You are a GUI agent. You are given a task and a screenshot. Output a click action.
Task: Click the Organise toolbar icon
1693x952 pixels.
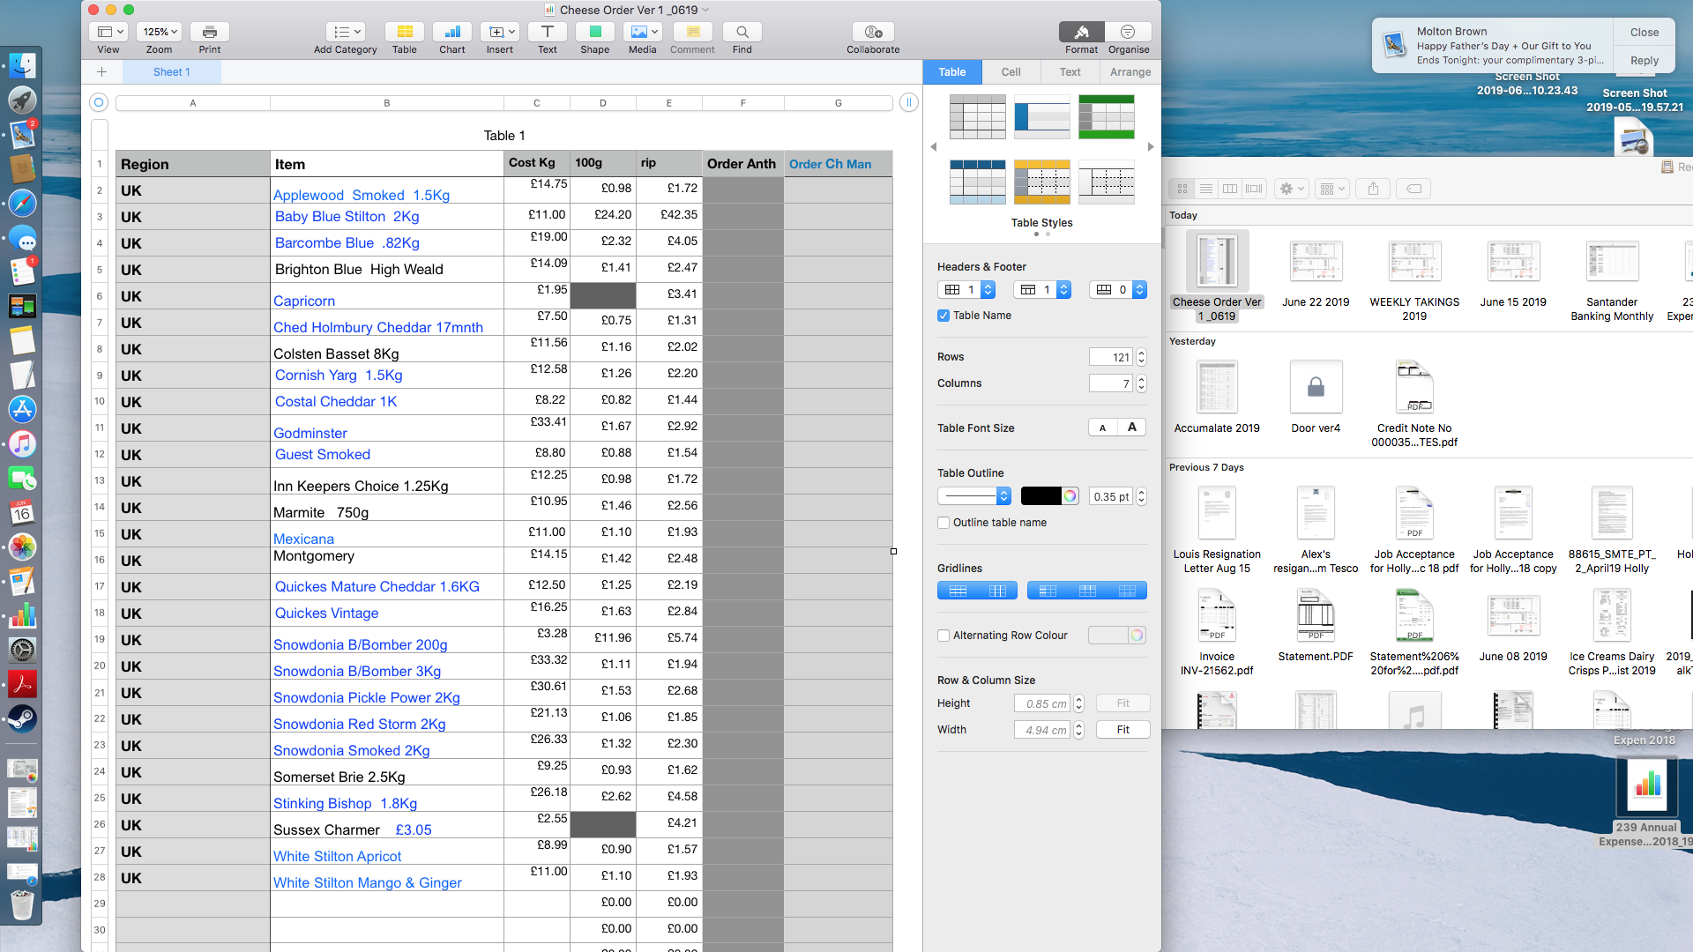pos(1128,33)
